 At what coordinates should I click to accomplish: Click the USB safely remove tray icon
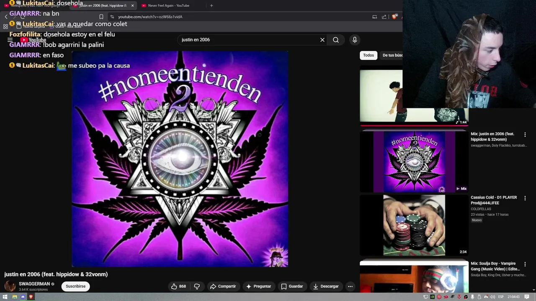pos(479,297)
